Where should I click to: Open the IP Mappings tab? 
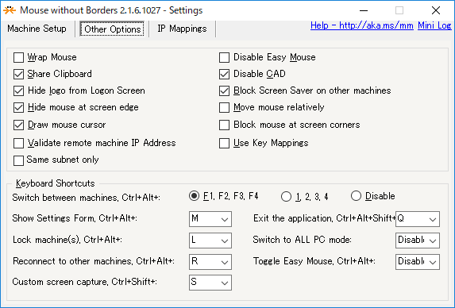click(182, 29)
